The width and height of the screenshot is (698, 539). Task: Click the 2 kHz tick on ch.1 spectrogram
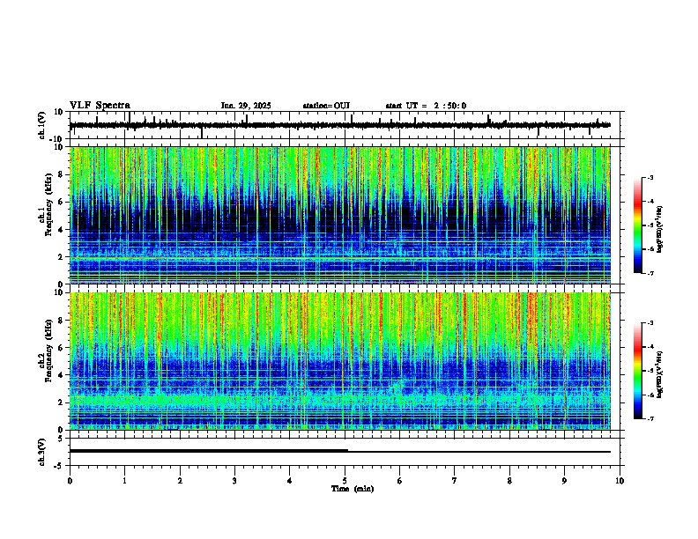pyautogui.click(x=62, y=257)
